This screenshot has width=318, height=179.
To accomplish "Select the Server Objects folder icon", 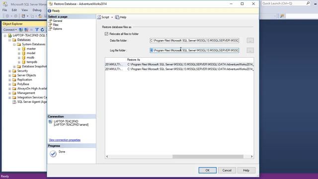I will 14,75.
